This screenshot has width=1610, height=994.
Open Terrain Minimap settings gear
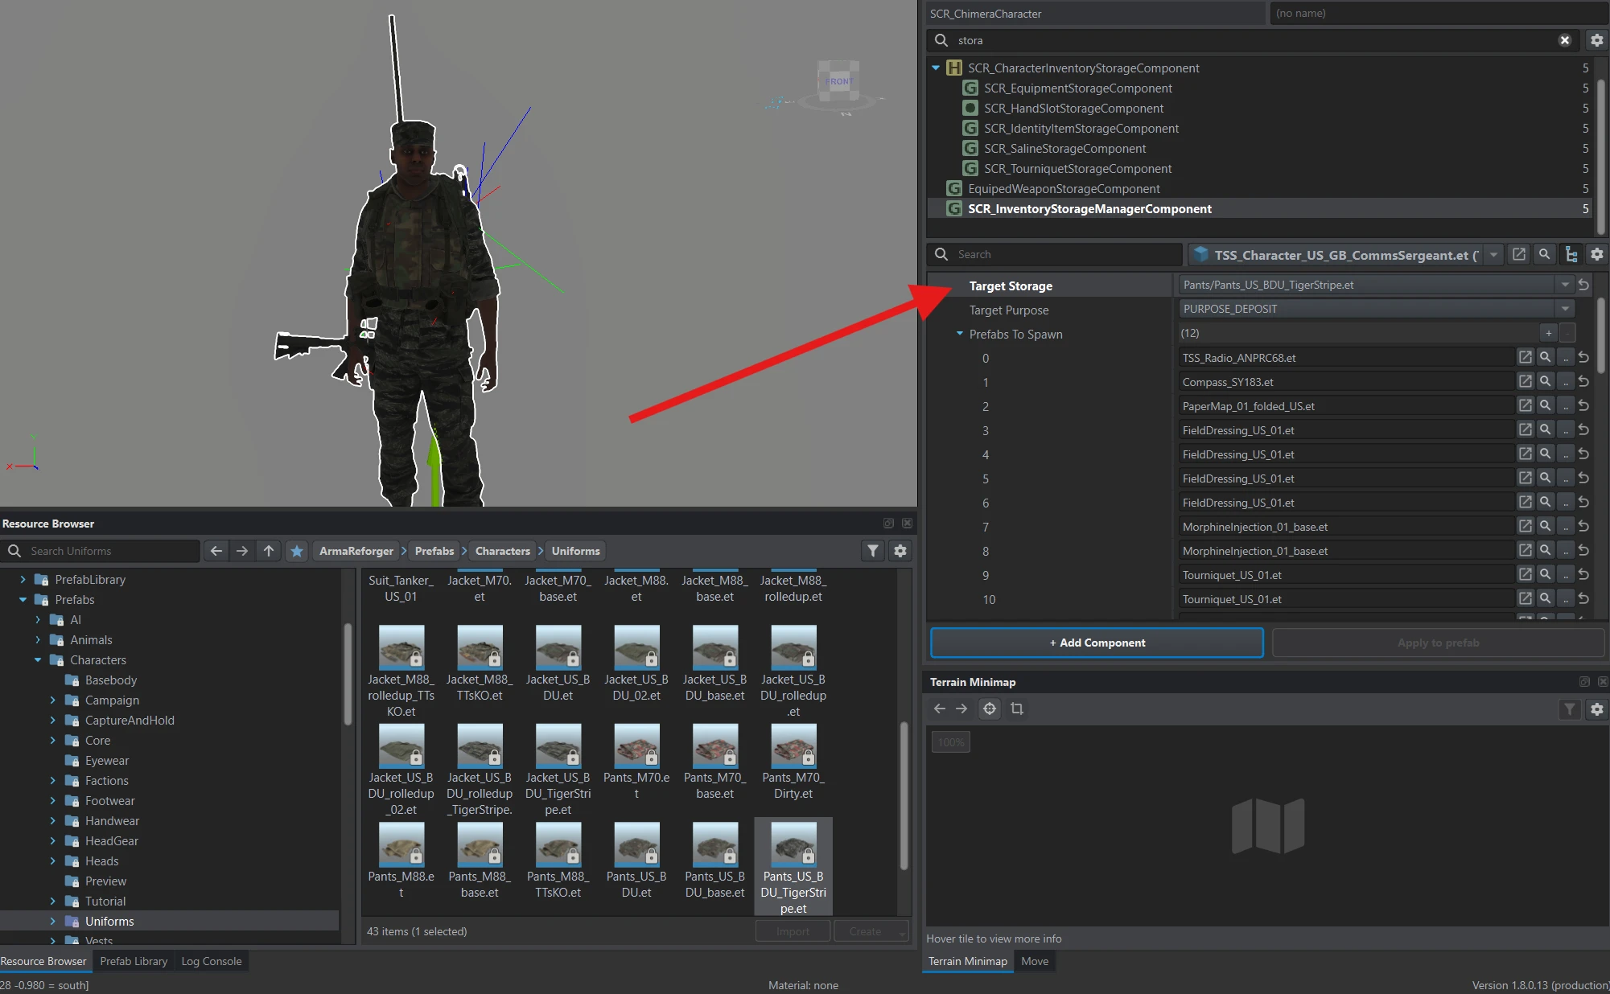click(1596, 709)
